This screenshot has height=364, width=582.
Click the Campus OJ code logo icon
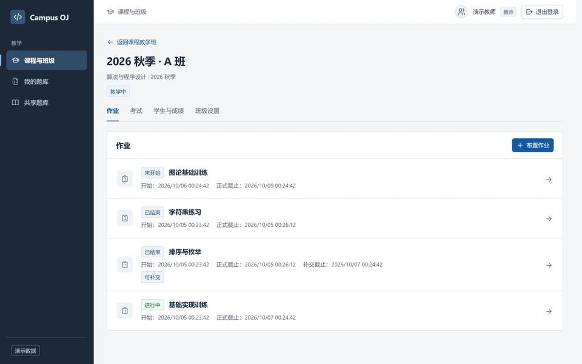[x=18, y=17]
